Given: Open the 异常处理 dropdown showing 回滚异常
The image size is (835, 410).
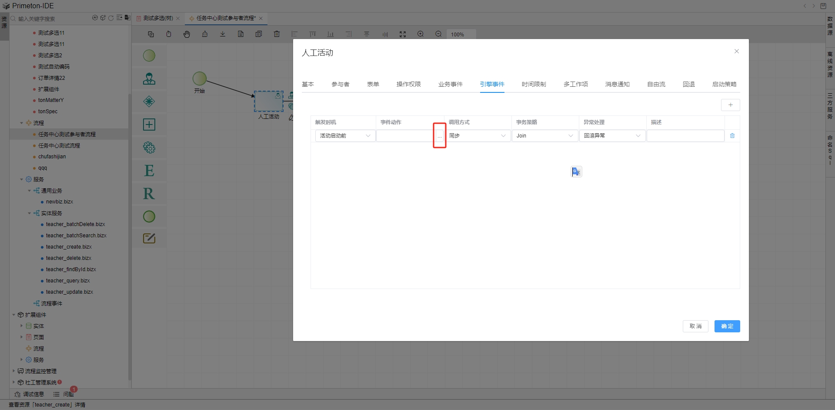Looking at the screenshot, I should [612, 136].
